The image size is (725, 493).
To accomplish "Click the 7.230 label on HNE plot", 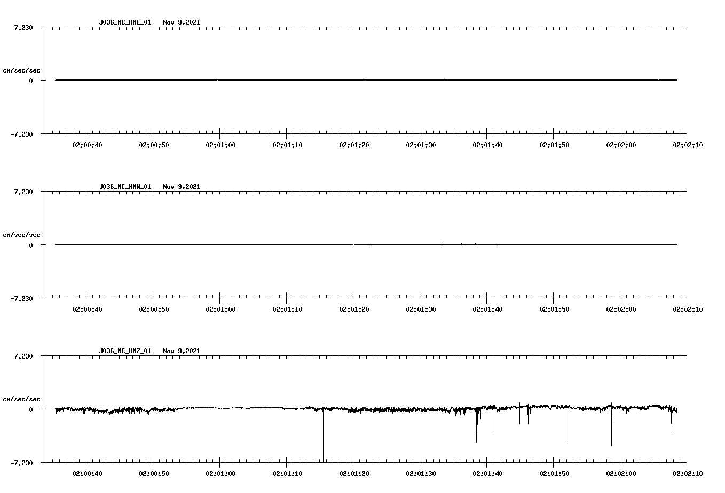I will pos(23,27).
